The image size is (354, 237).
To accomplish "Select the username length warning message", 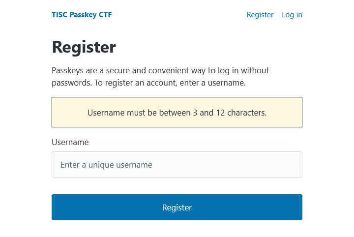I will point(177,113).
